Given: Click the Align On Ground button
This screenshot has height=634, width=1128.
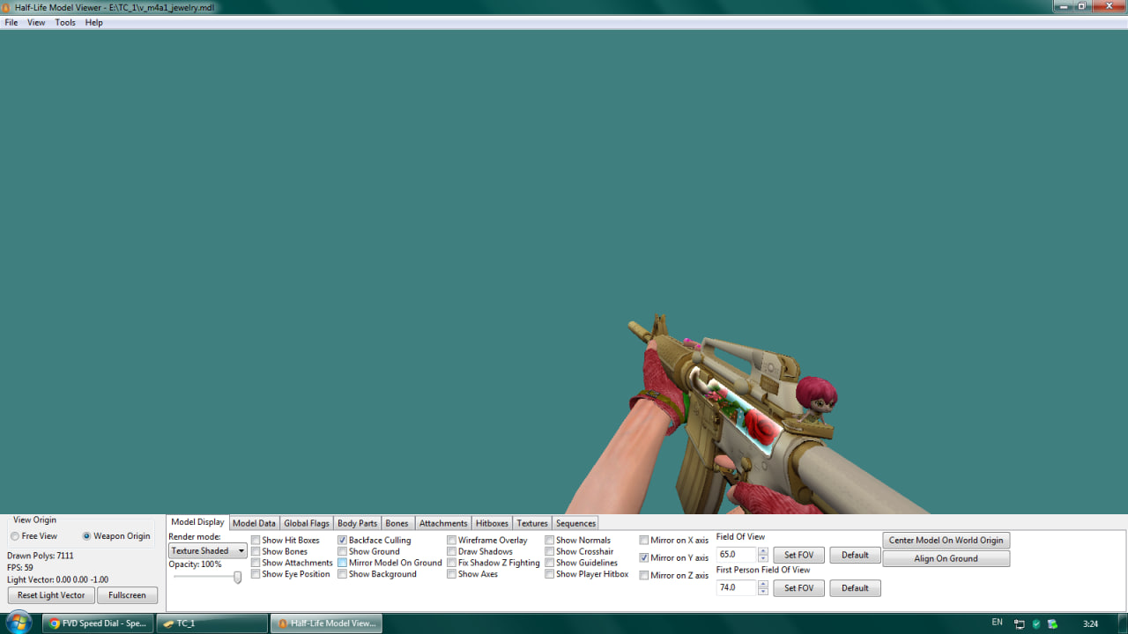Looking at the screenshot, I should tap(946, 559).
